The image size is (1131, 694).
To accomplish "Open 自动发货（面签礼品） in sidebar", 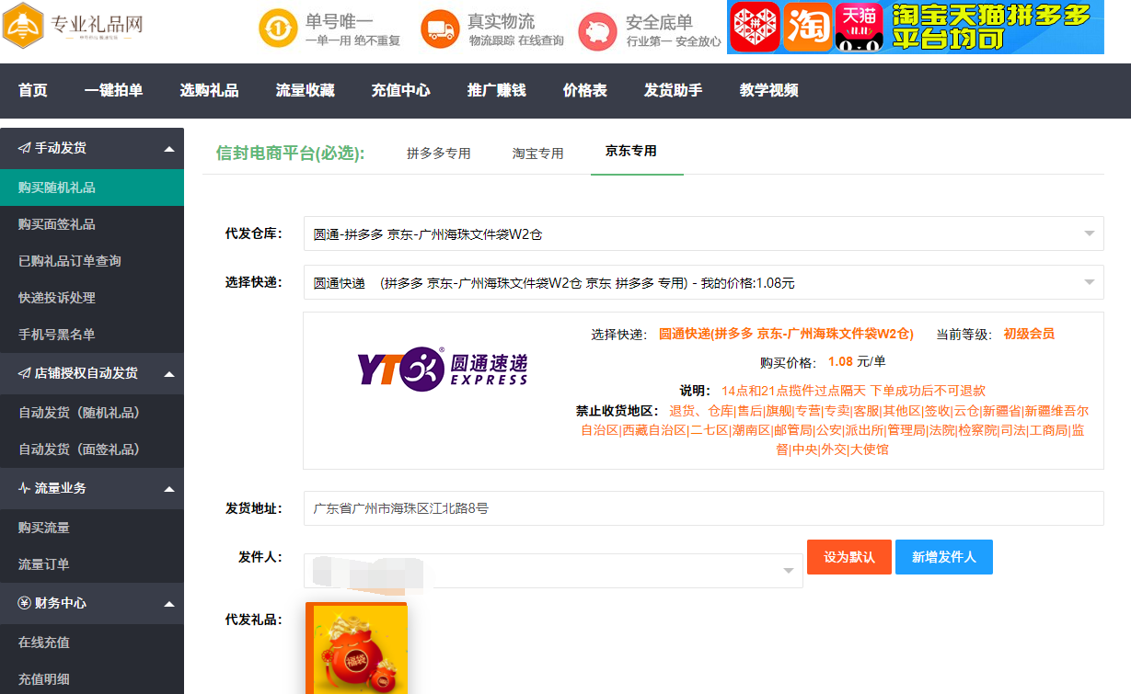I will 92,449.
